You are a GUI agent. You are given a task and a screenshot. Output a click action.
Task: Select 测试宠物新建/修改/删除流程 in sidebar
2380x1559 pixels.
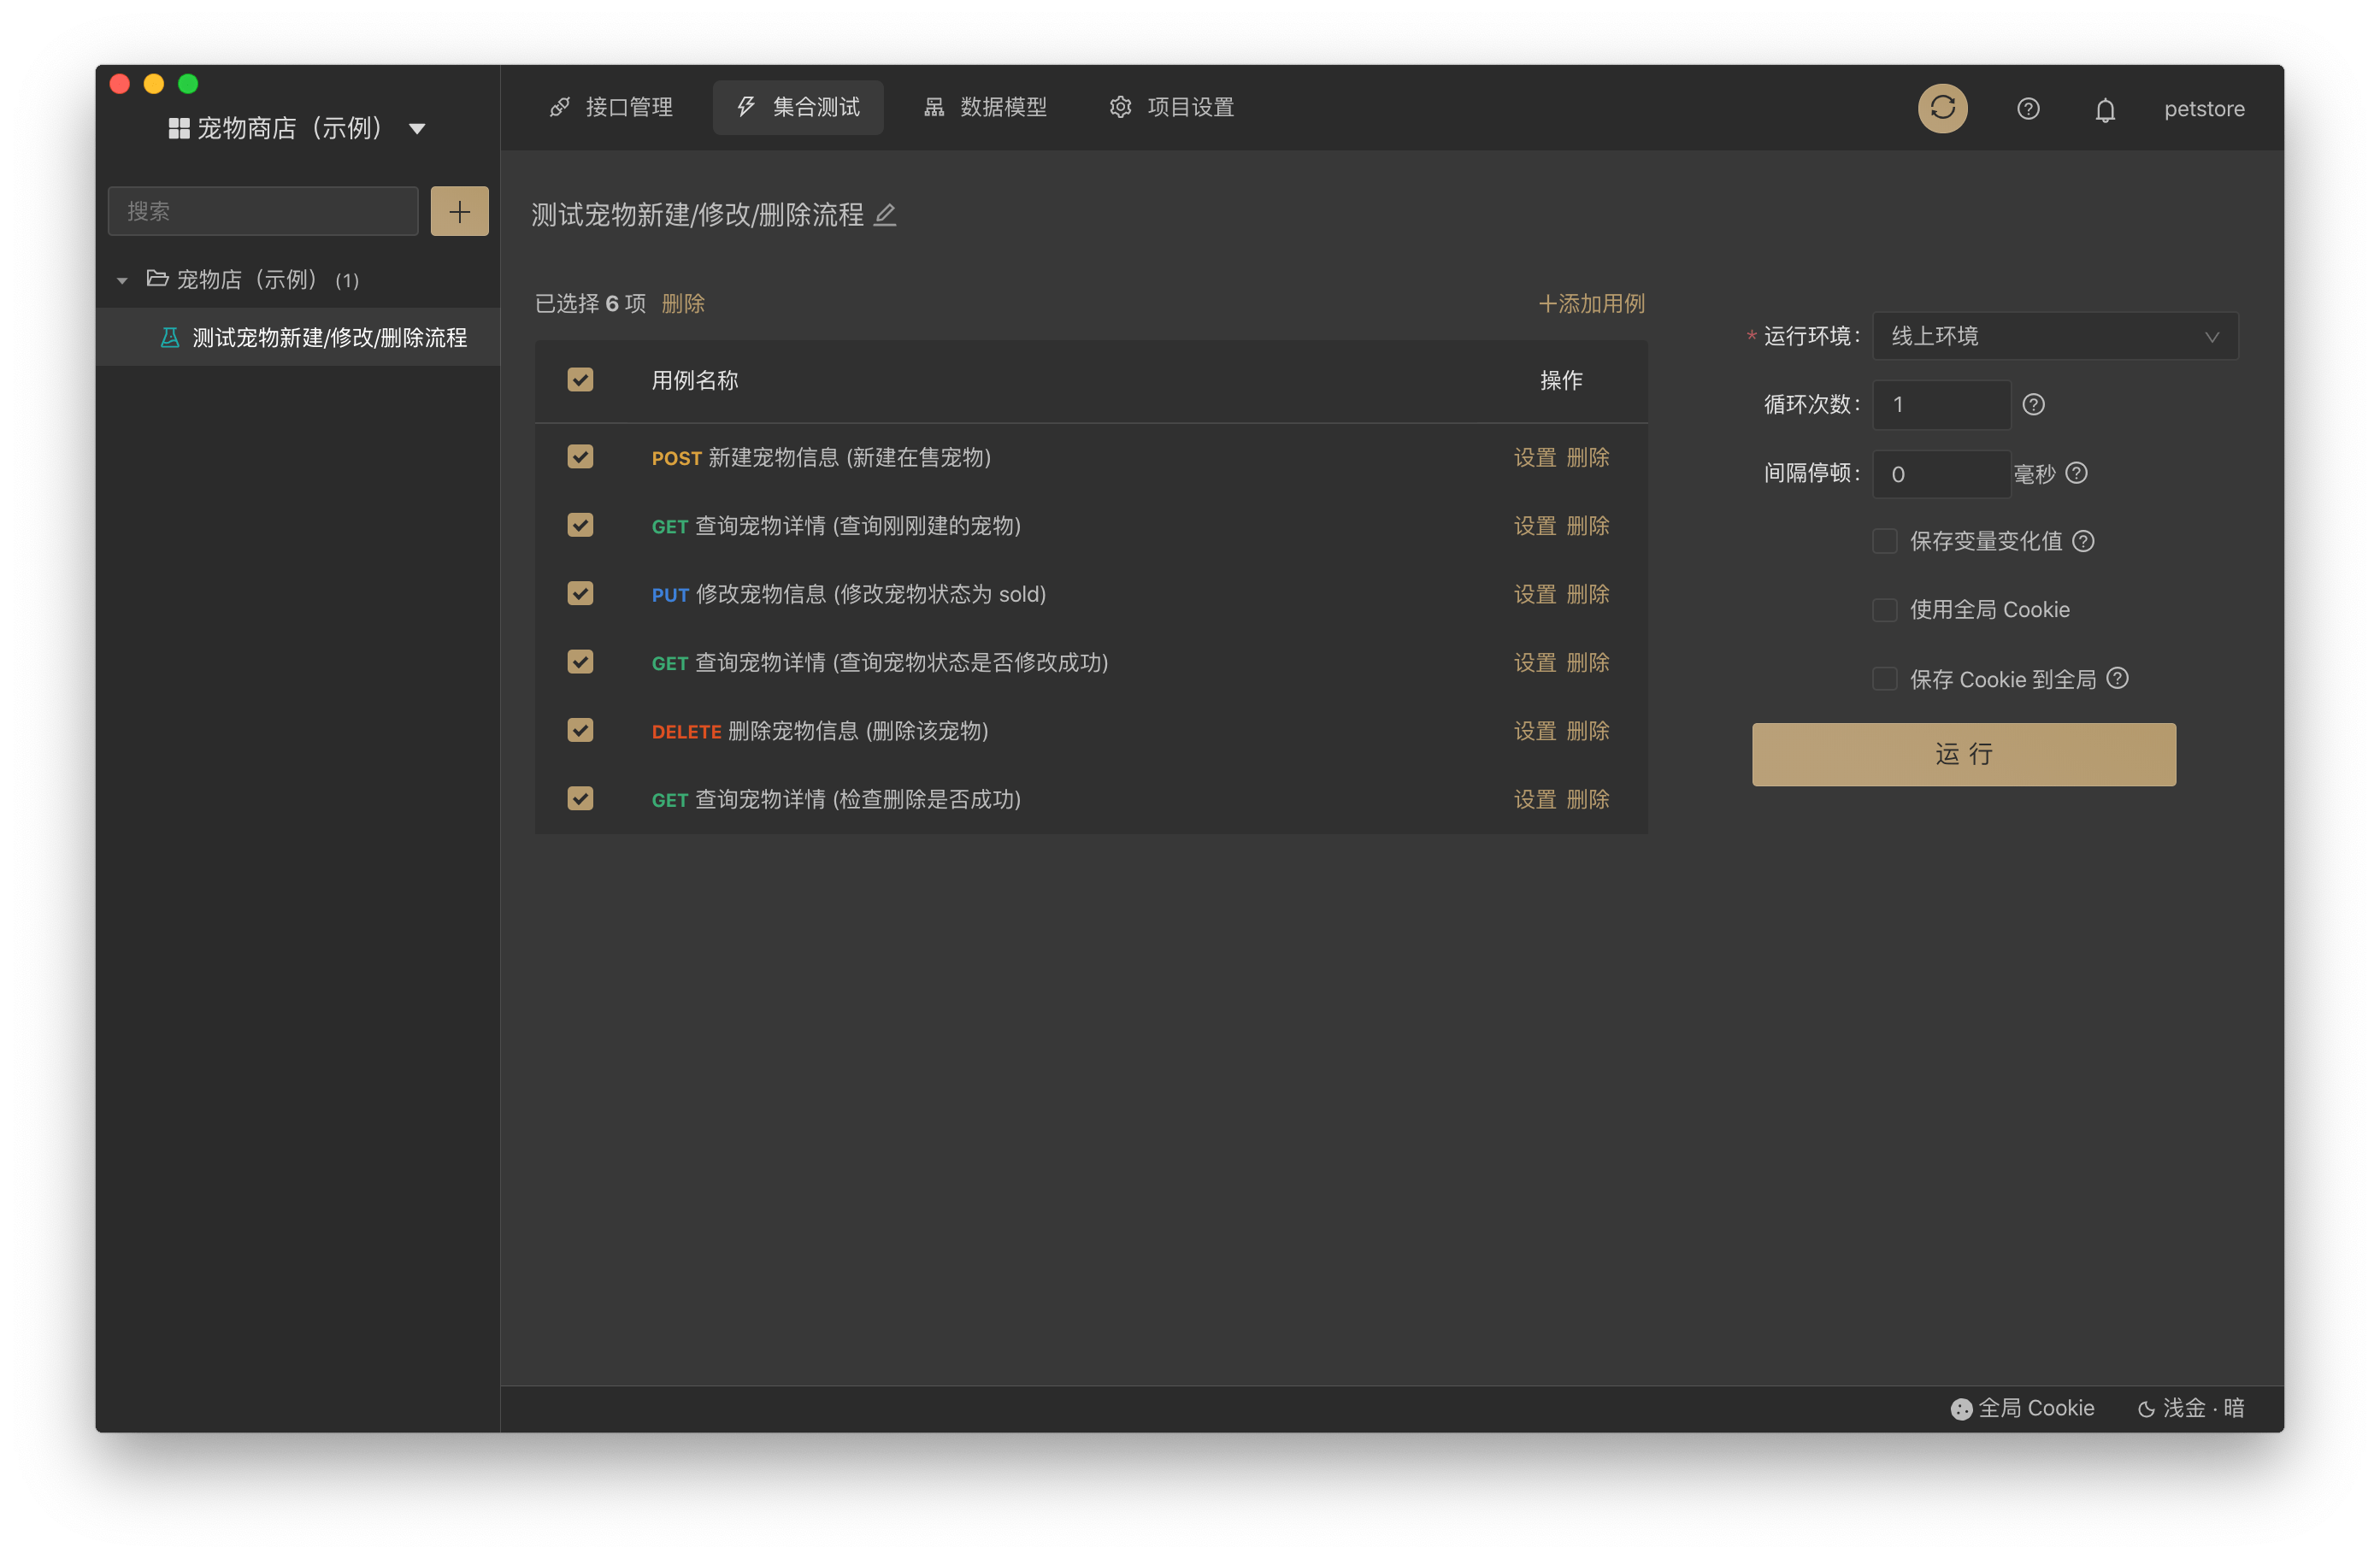tap(298, 338)
